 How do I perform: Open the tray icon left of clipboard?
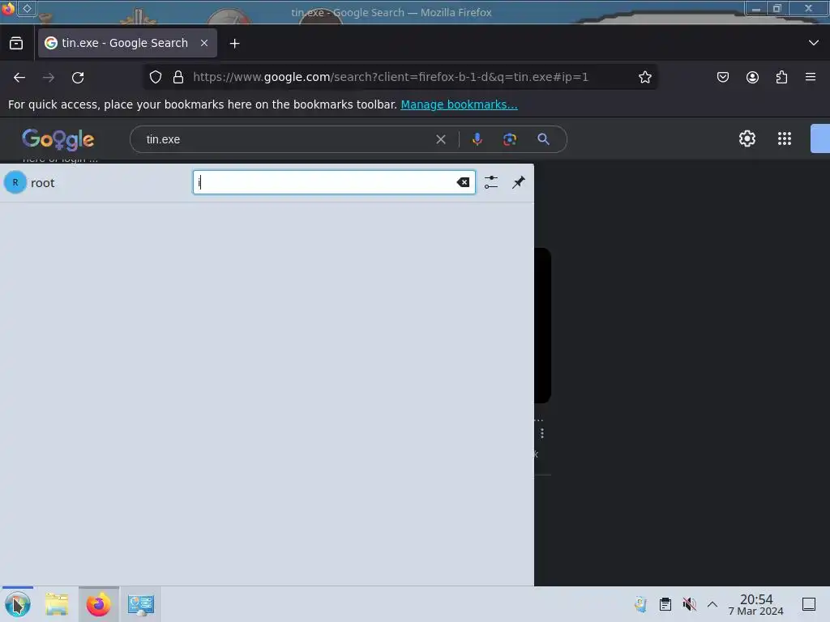[x=640, y=604]
